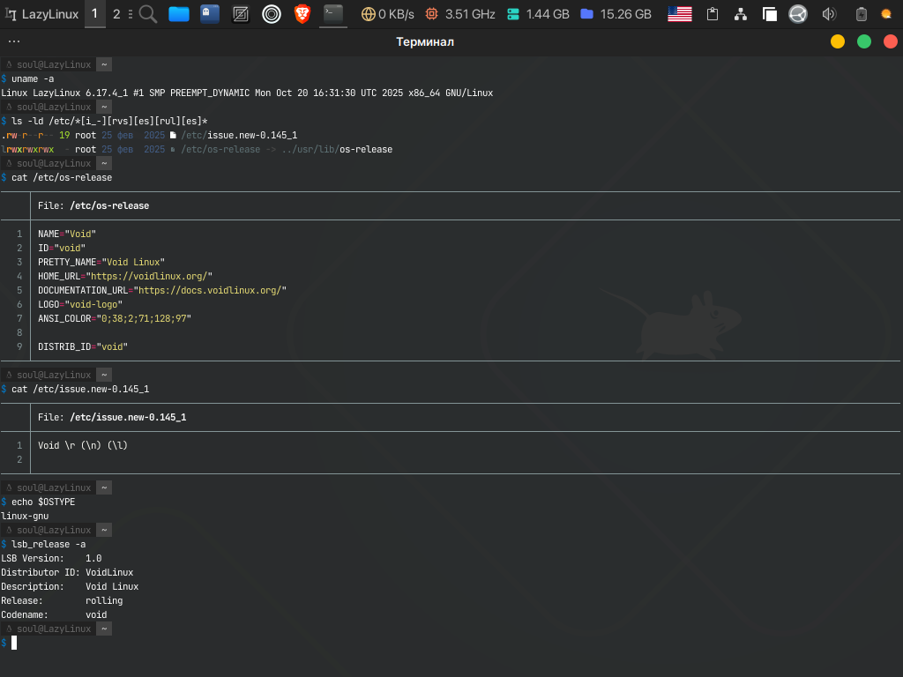
Task: Click the 3.51 GHz CPU frequency monitor
Action: click(460, 14)
